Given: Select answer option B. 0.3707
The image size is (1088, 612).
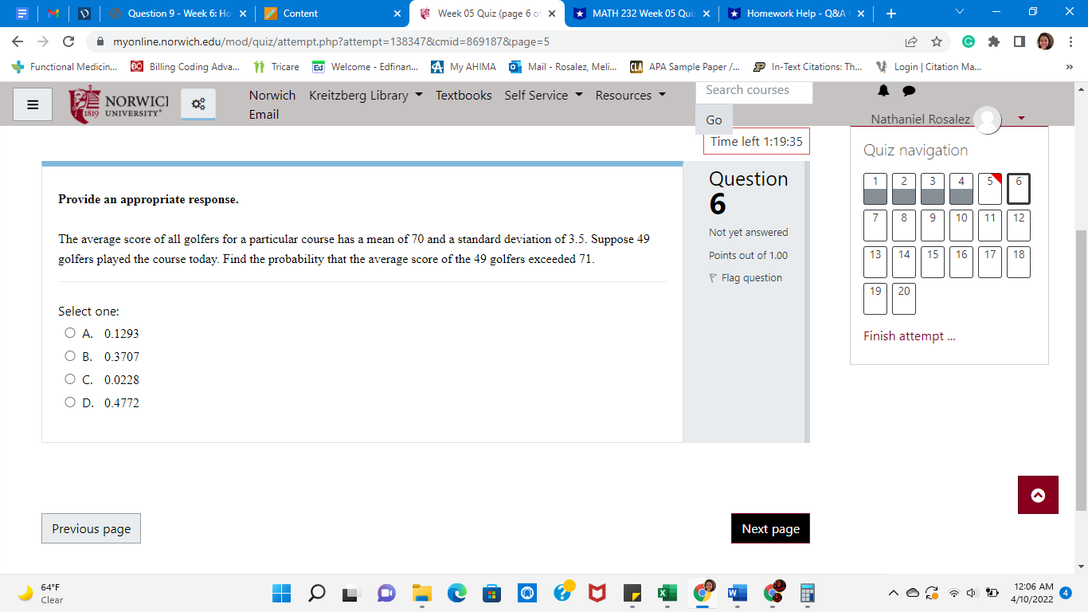Looking at the screenshot, I should (x=70, y=356).
